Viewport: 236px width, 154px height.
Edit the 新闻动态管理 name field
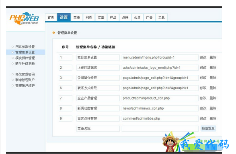pos(98,108)
